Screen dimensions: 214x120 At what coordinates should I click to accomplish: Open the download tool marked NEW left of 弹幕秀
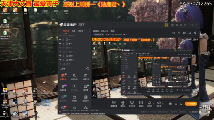pos(63,98)
